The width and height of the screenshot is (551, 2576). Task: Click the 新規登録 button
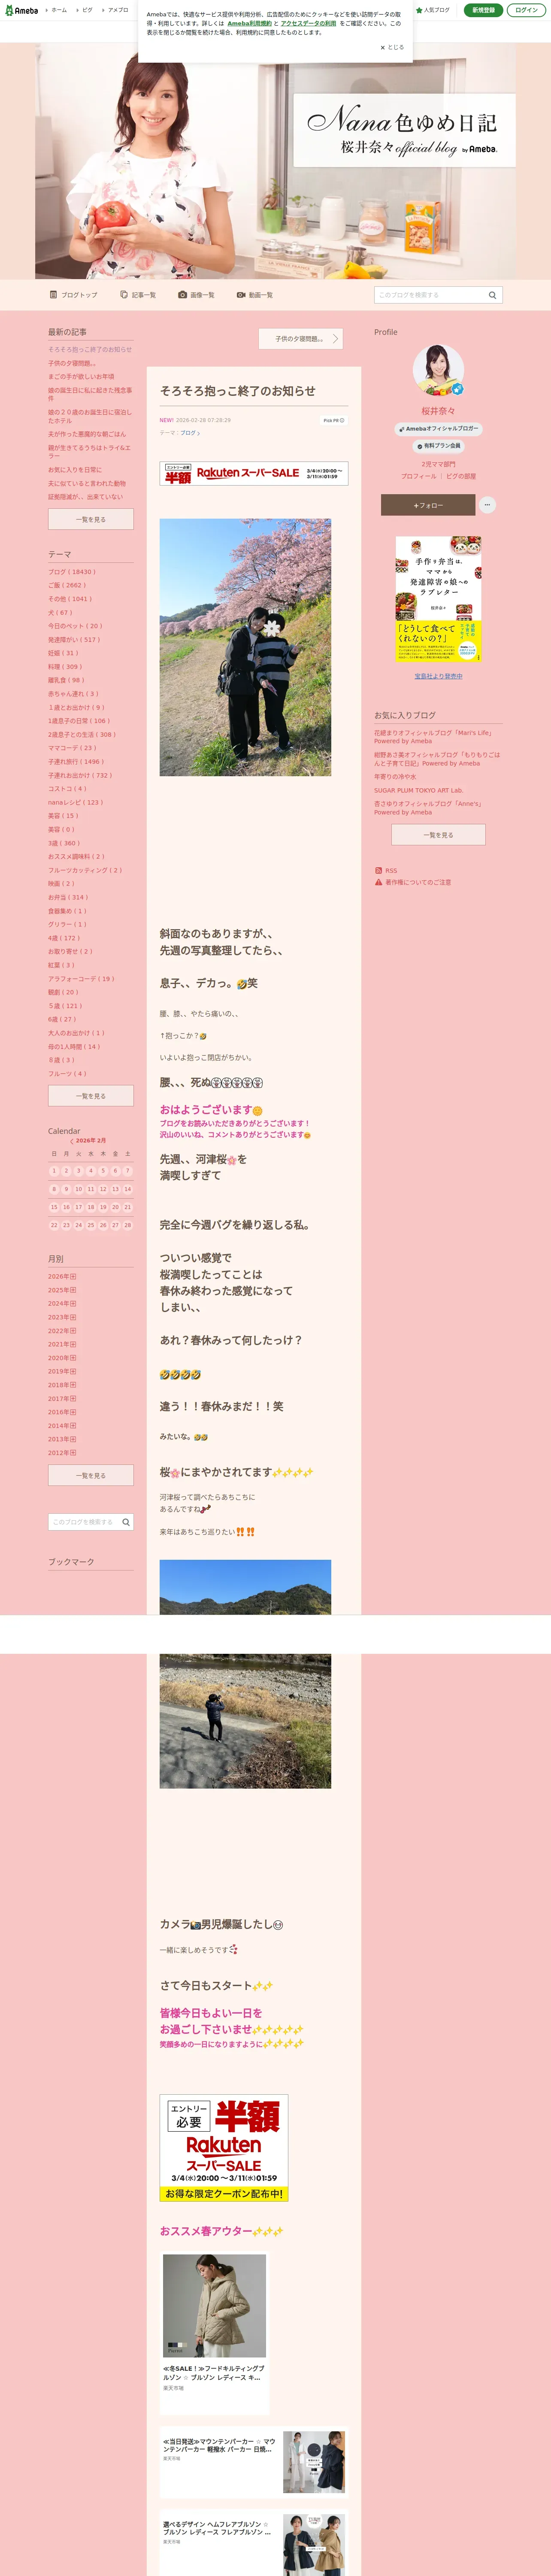point(483,10)
